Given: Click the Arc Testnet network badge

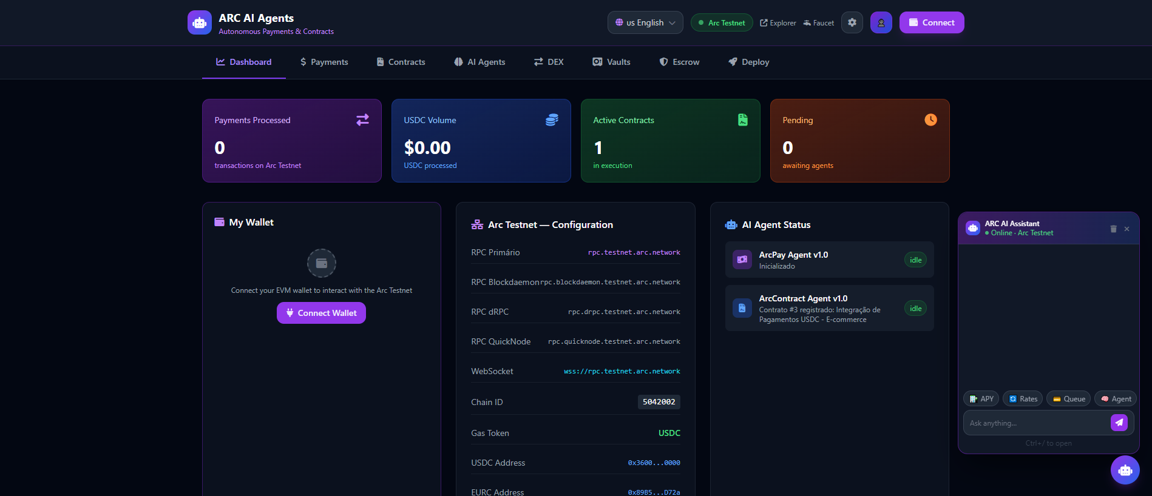Looking at the screenshot, I should (722, 22).
